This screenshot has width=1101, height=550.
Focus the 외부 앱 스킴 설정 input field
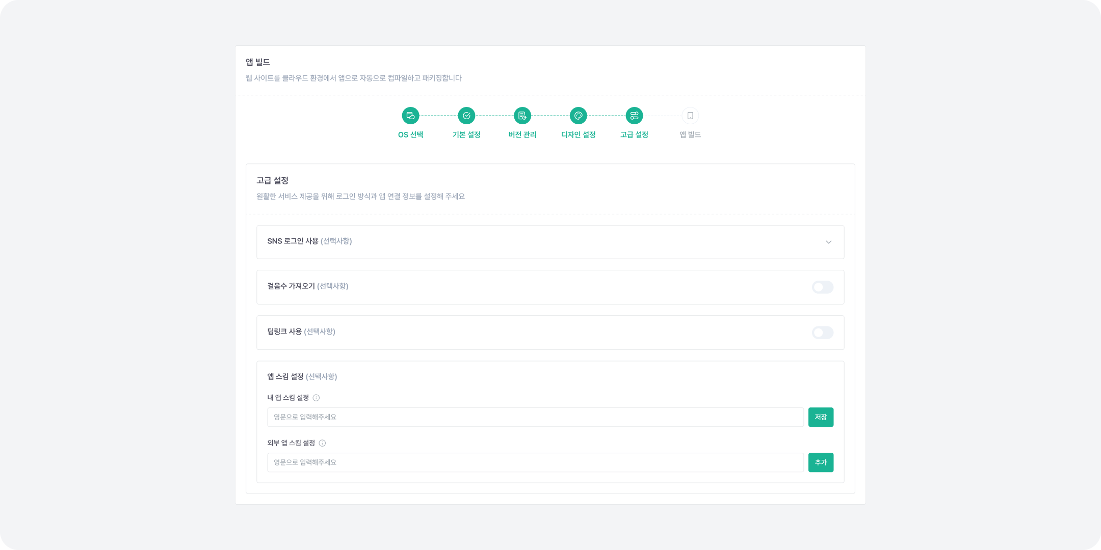click(535, 462)
